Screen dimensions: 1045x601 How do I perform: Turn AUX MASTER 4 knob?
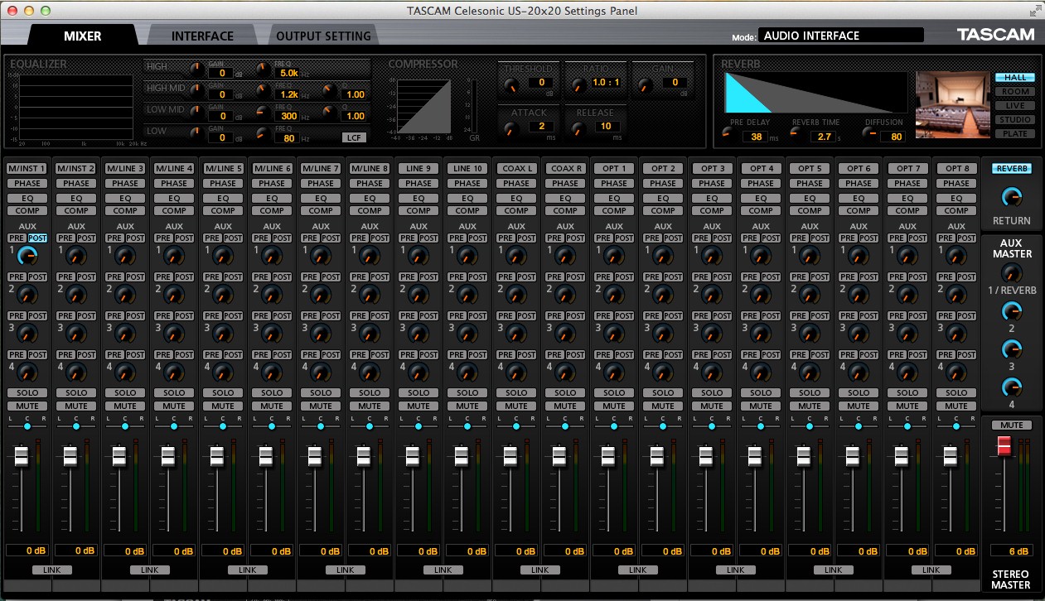click(1011, 387)
